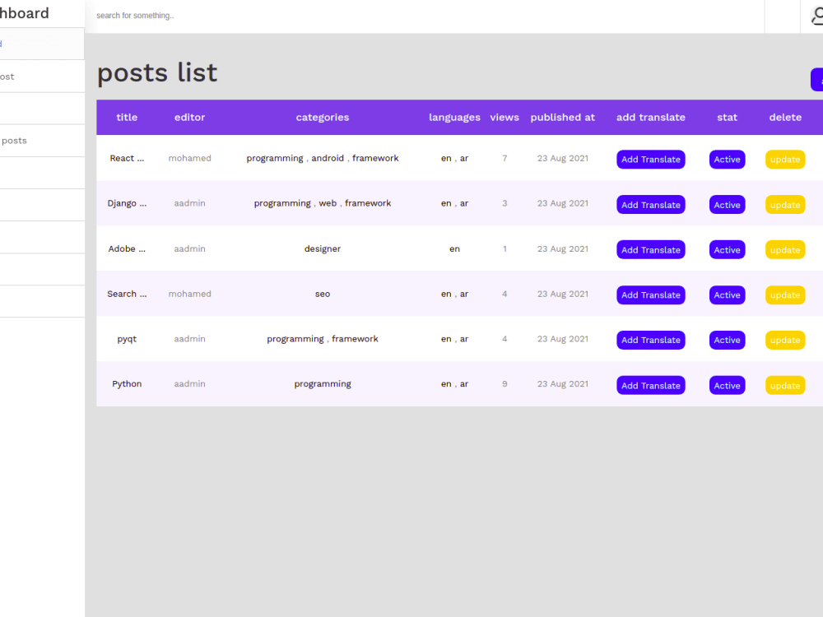Click the 'categories' column header
Image resolution: width=823 pixels, height=617 pixels.
click(x=323, y=117)
